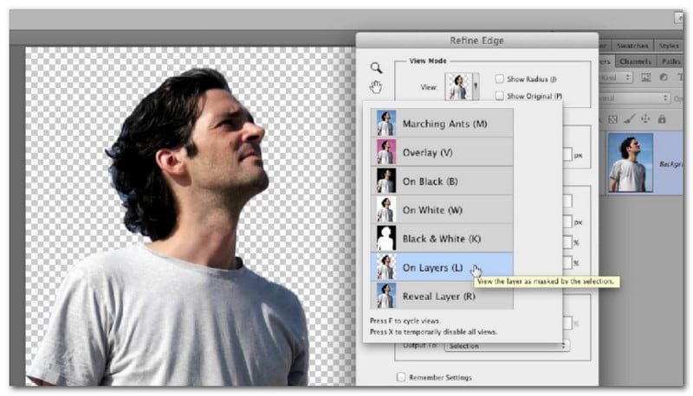This screenshot has width=693, height=396.
Task: Open the Output To dropdown
Action: coord(507,346)
